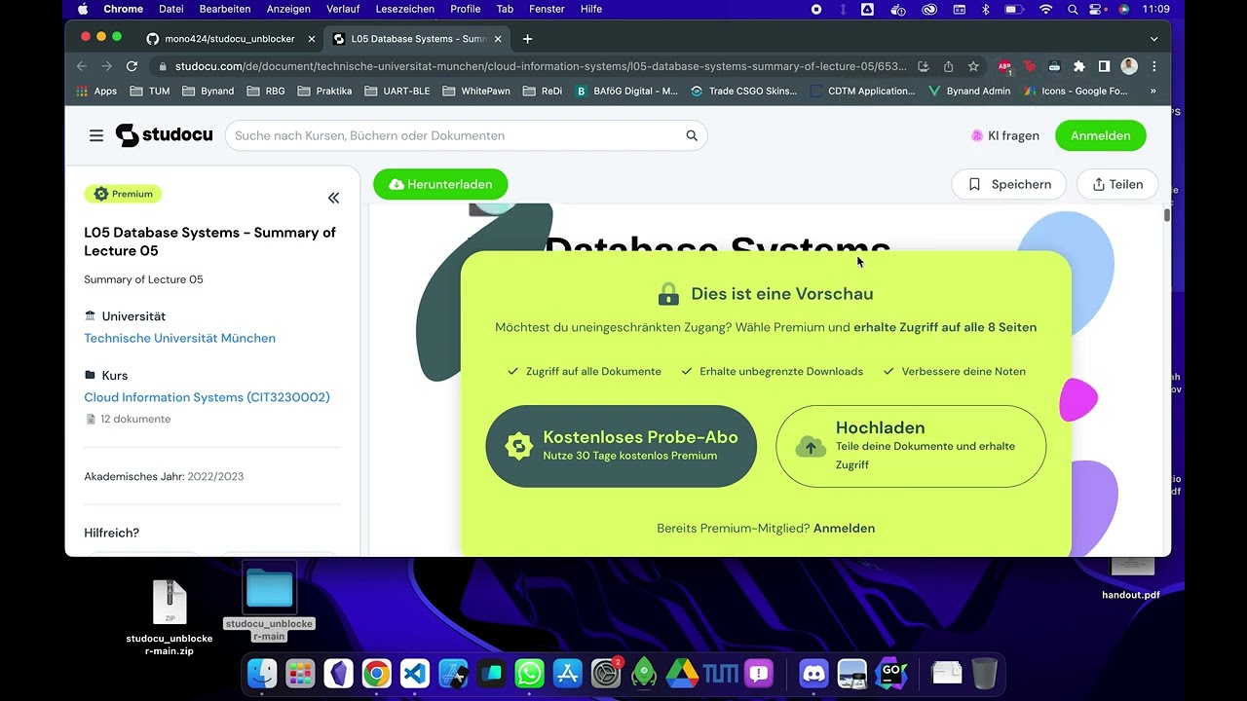The height and width of the screenshot is (701, 1247).
Task: Open Chrome three-dot menu
Action: tap(1154, 66)
